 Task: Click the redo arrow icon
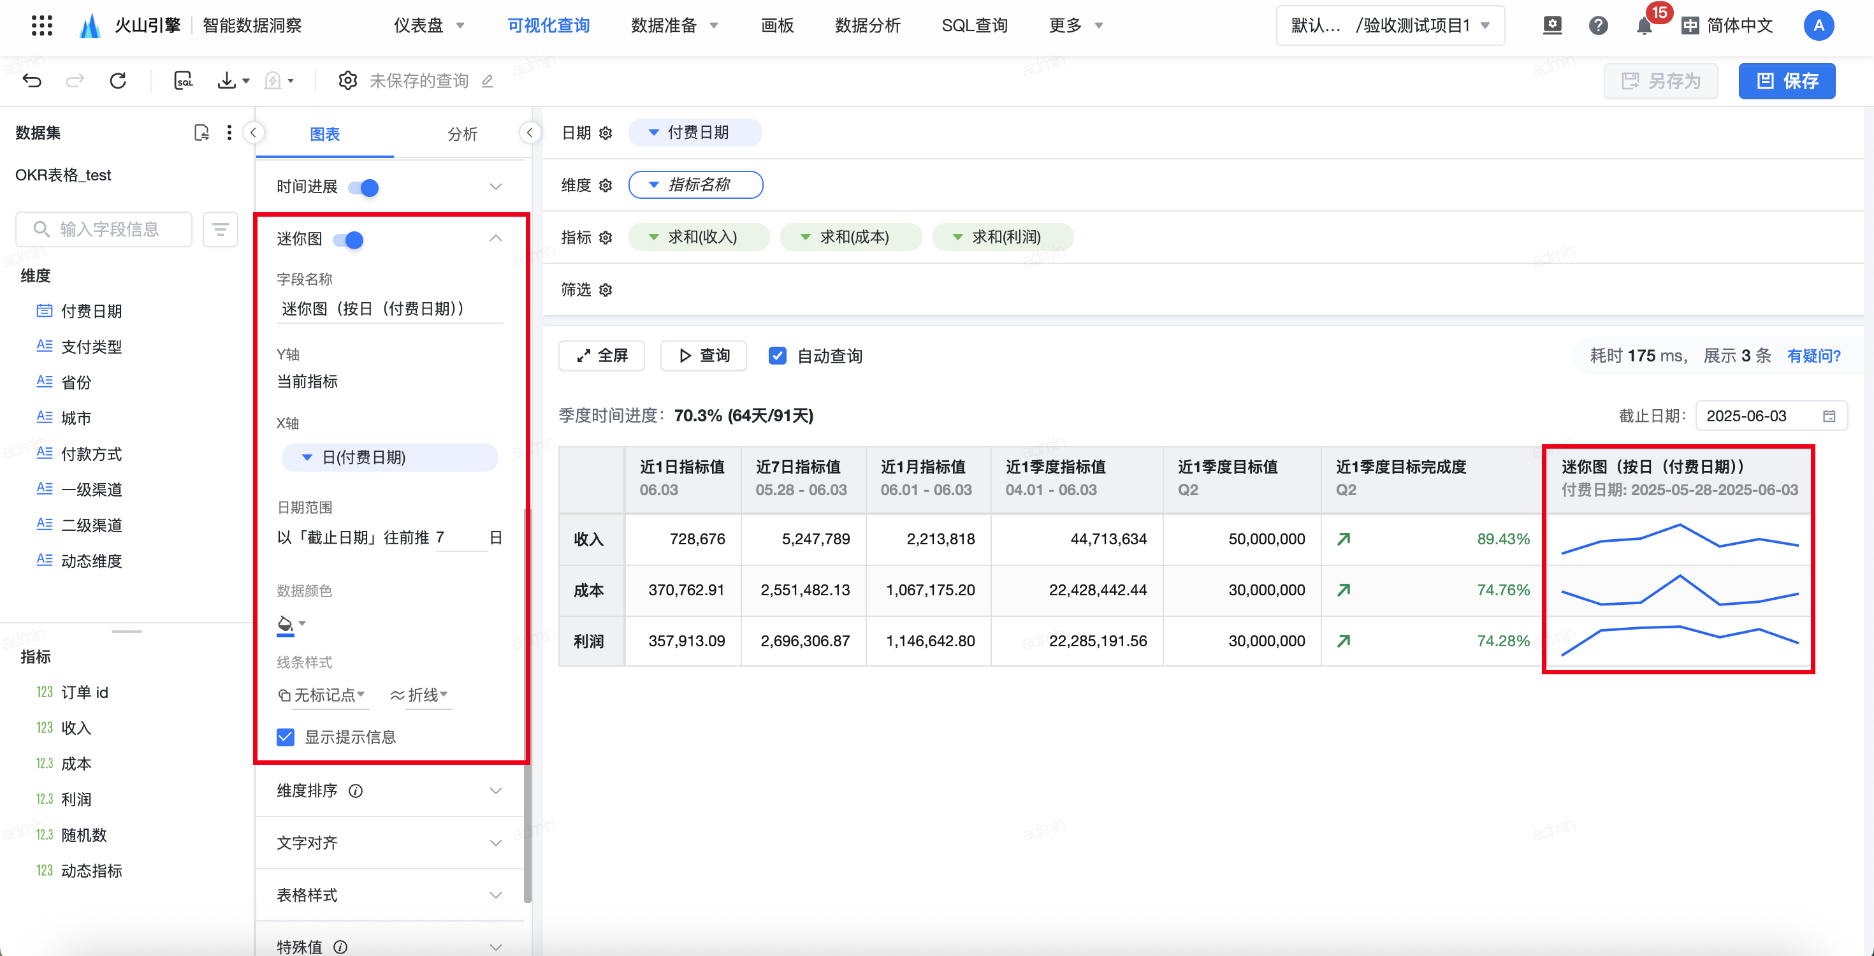[x=75, y=80]
